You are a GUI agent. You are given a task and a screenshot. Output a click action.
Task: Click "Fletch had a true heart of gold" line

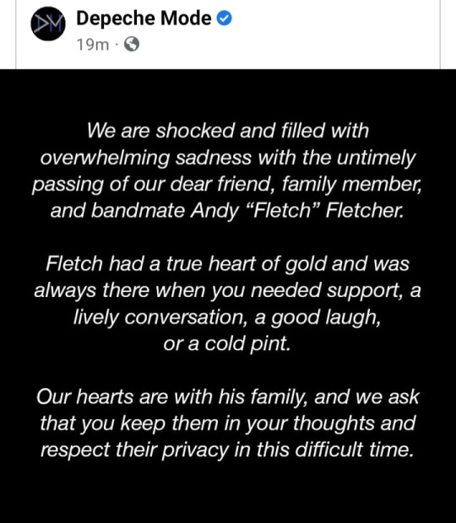pos(228,263)
